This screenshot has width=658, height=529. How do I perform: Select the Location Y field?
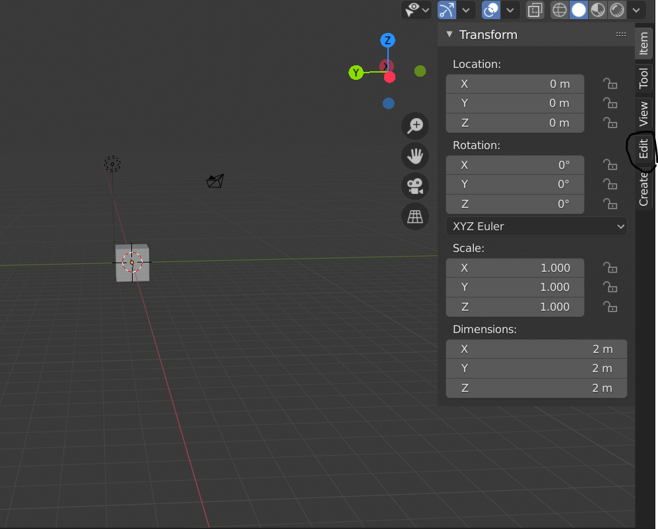pos(515,103)
